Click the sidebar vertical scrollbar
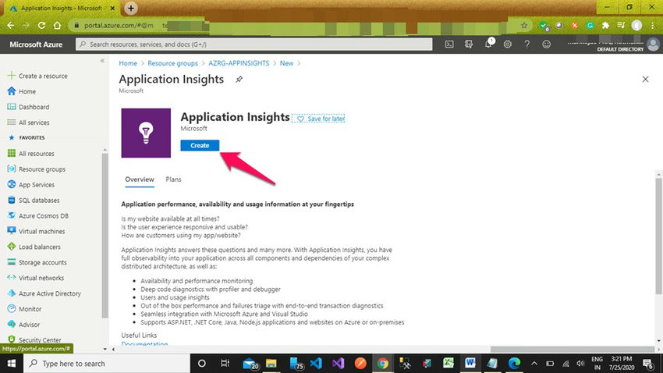This screenshot has width=663, height=373. coord(105,235)
